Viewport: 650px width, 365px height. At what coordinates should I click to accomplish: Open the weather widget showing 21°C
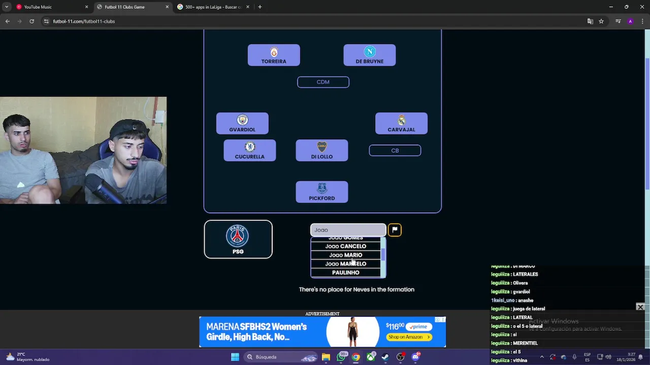(28, 357)
